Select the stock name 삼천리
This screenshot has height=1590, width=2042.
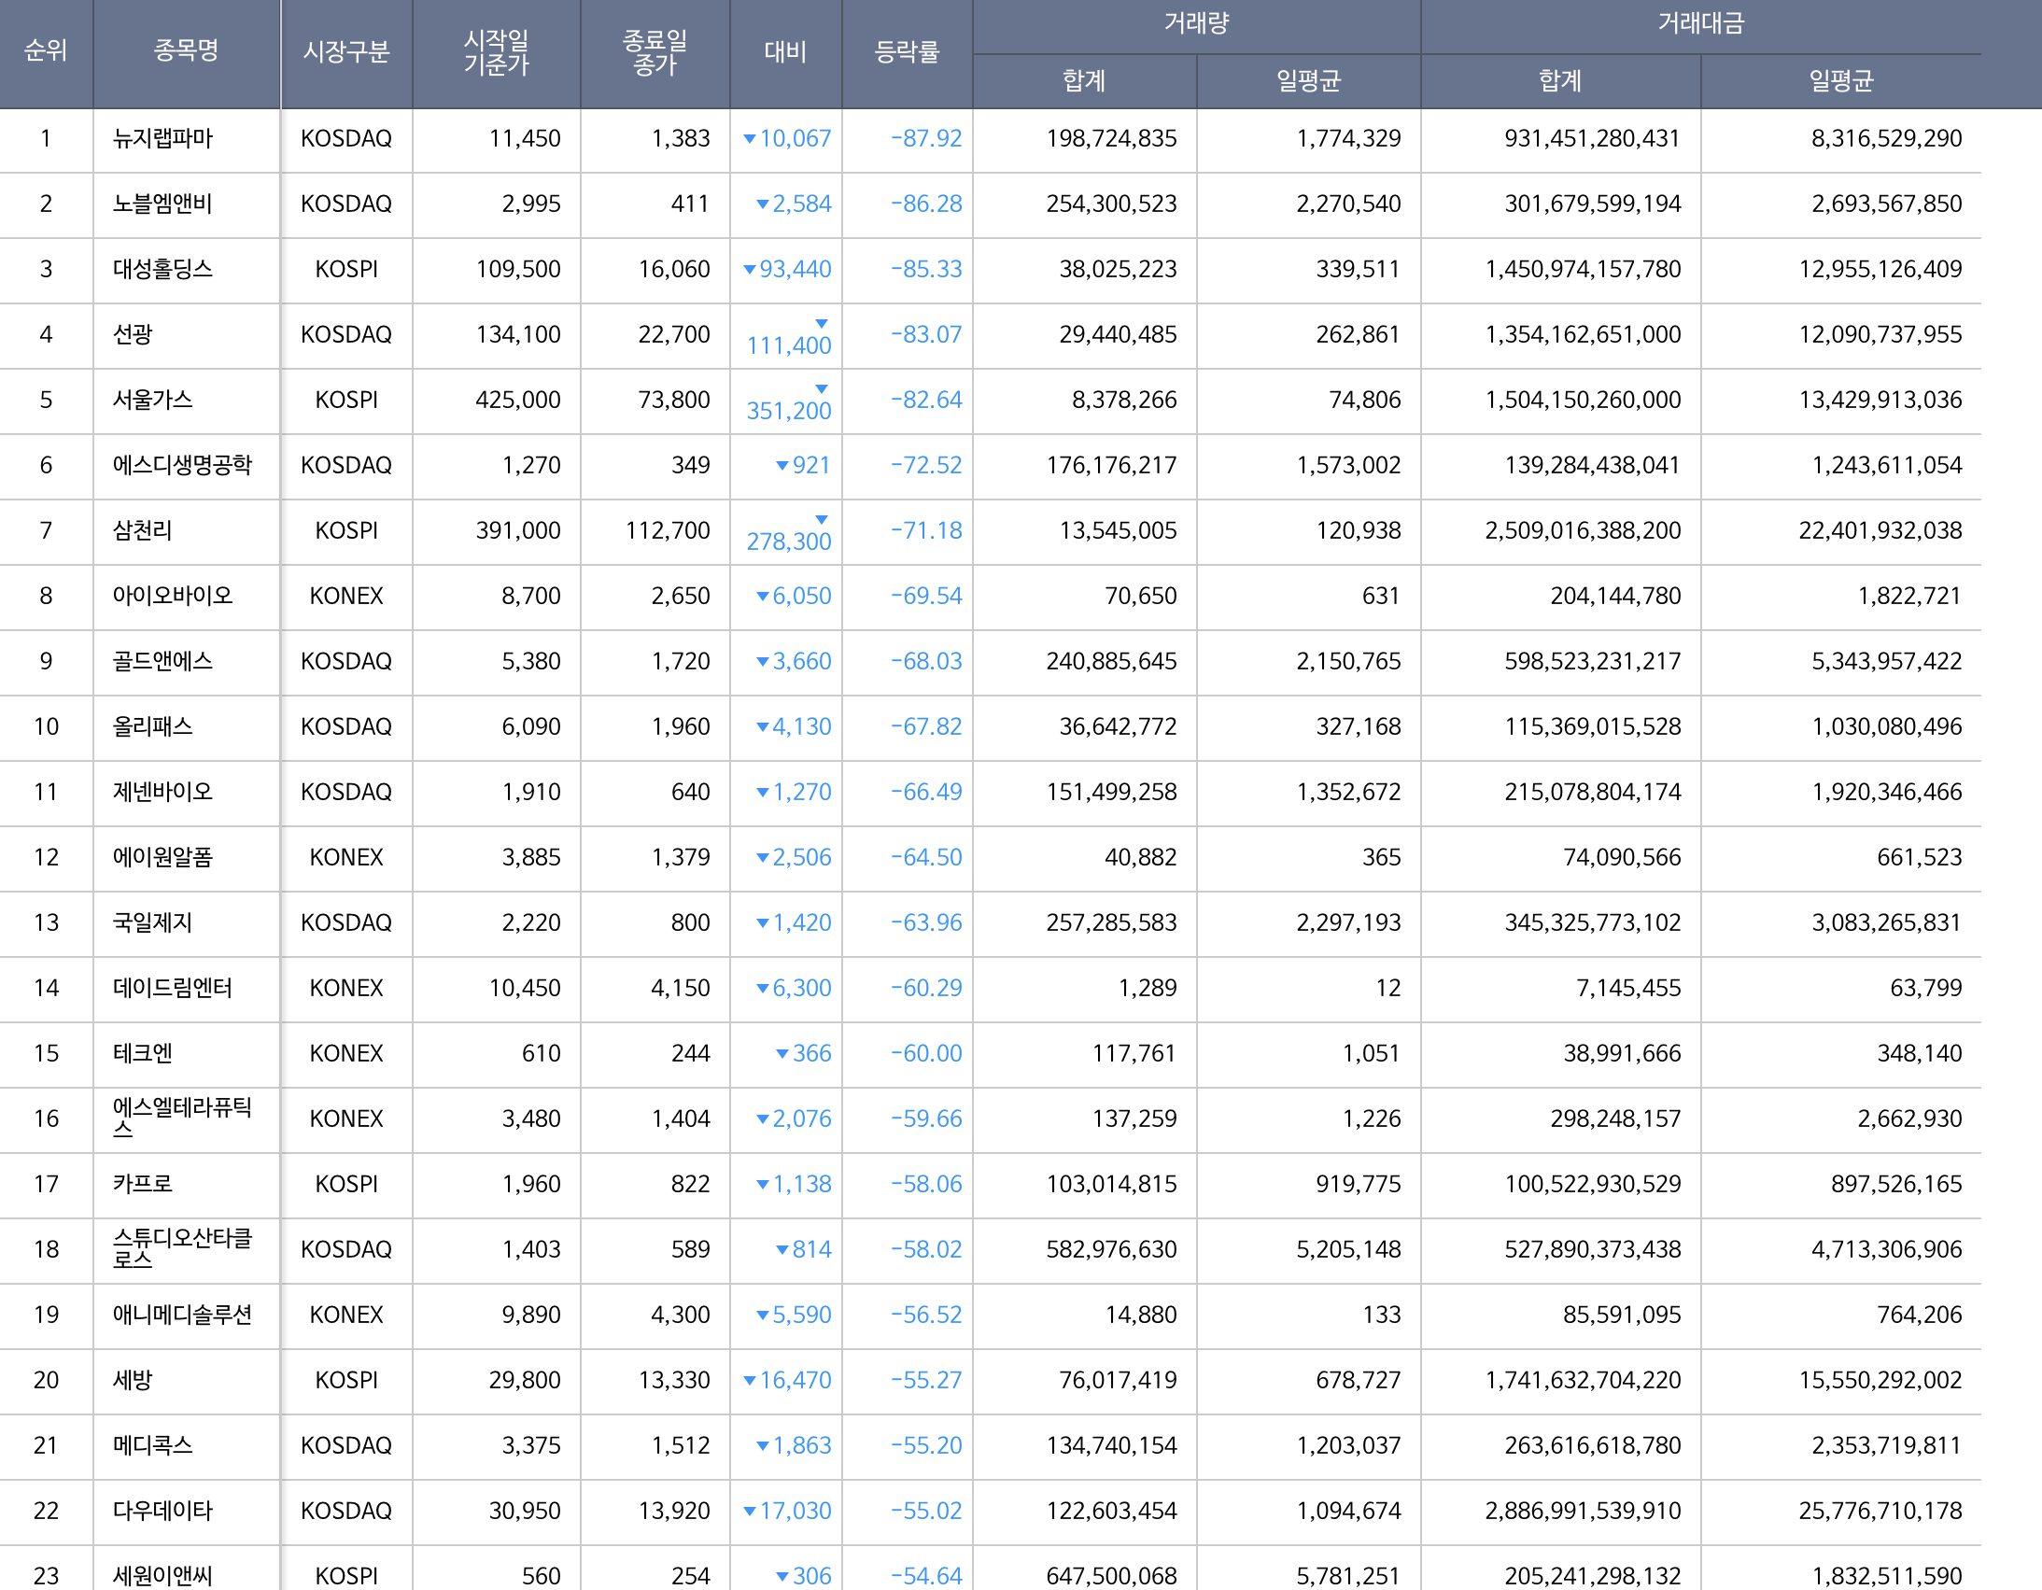[x=142, y=531]
